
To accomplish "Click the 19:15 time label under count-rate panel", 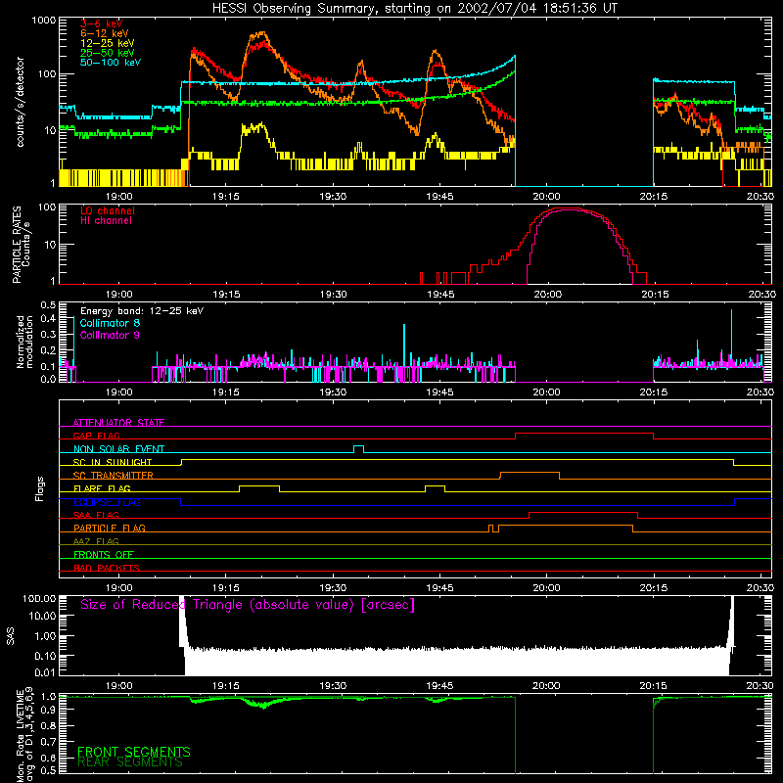I will (226, 197).
